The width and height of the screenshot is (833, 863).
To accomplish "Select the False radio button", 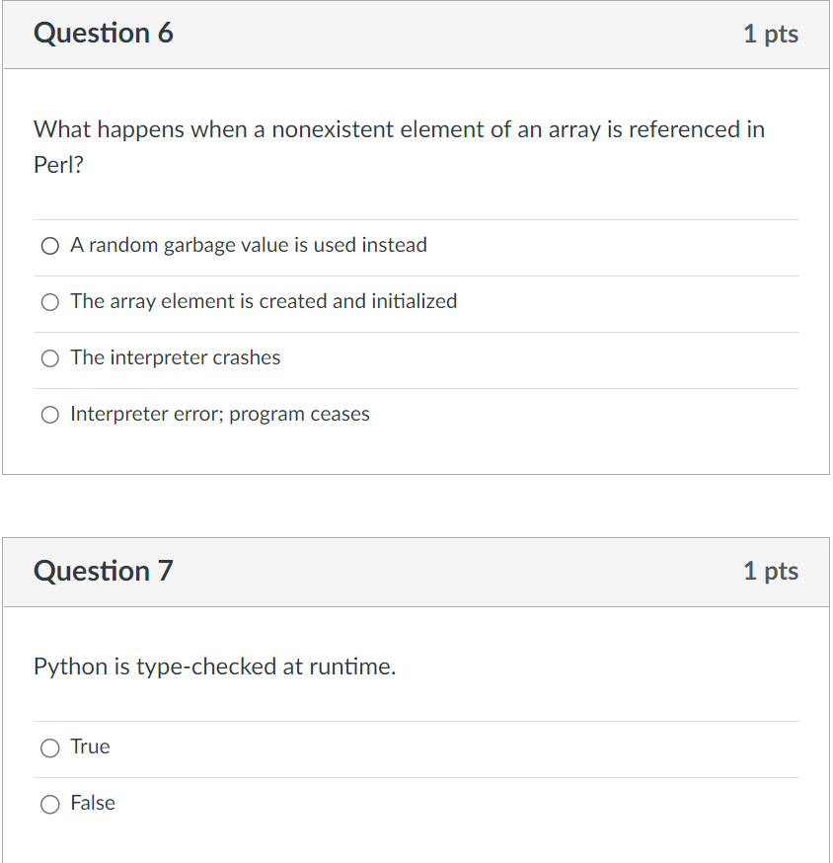I will point(50,805).
